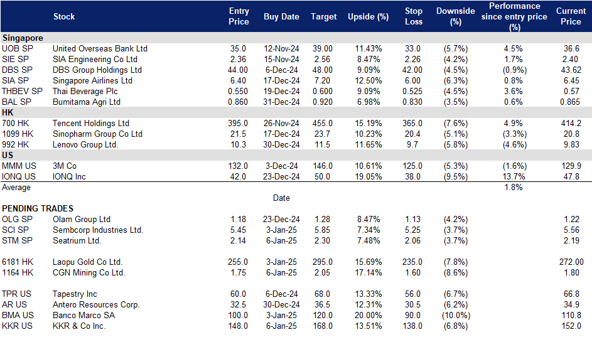The image size is (592, 342).
Task: Click United Overseas Bank Ltd name
Action: tap(100, 49)
